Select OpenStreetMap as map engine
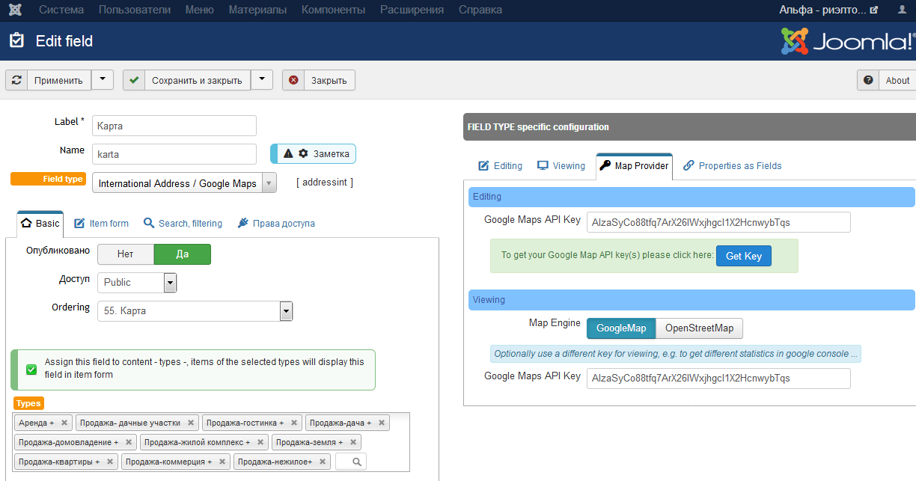 click(x=699, y=328)
